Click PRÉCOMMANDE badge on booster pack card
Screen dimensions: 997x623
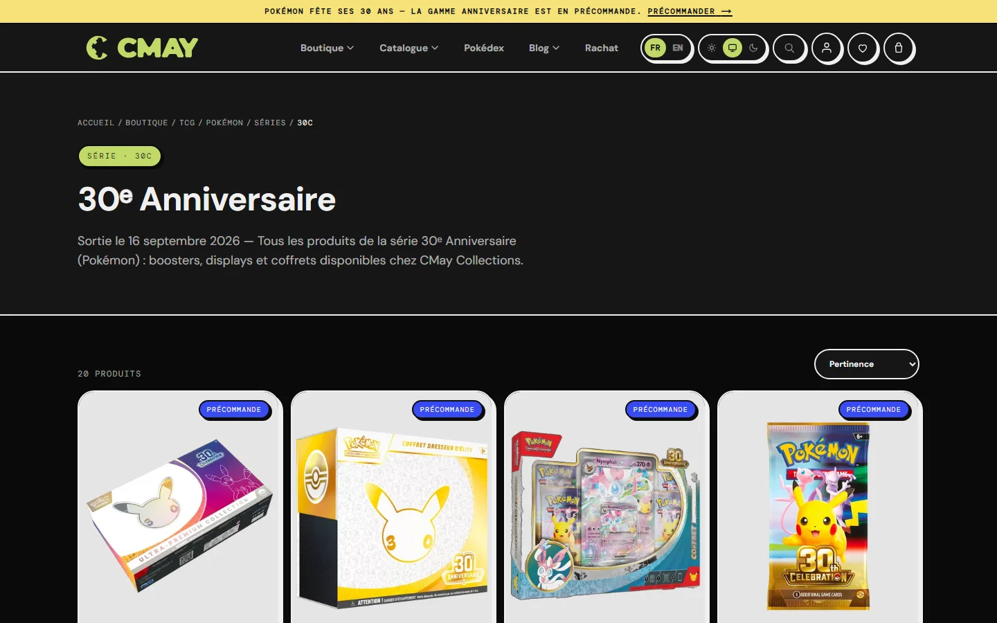tap(874, 410)
